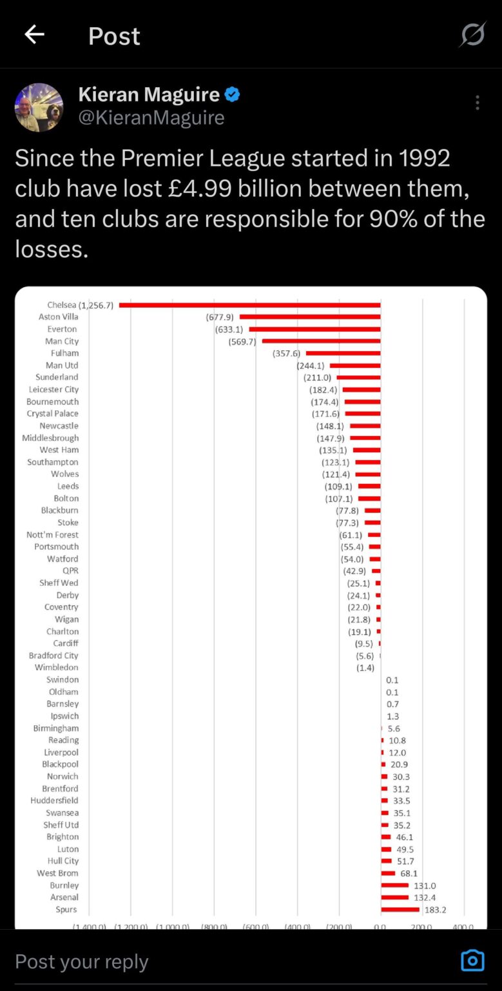Tap the Chelsea bar on the chart
The height and width of the screenshot is (991, 502).
[x=251, y=305]
